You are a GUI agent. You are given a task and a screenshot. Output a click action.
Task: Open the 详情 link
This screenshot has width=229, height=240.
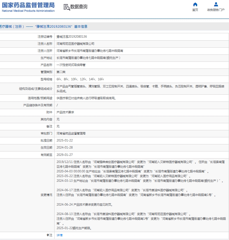click(60, 235)
